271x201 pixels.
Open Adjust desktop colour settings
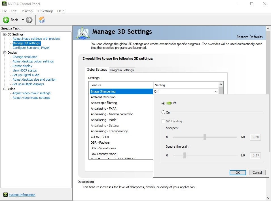point(33,61)
